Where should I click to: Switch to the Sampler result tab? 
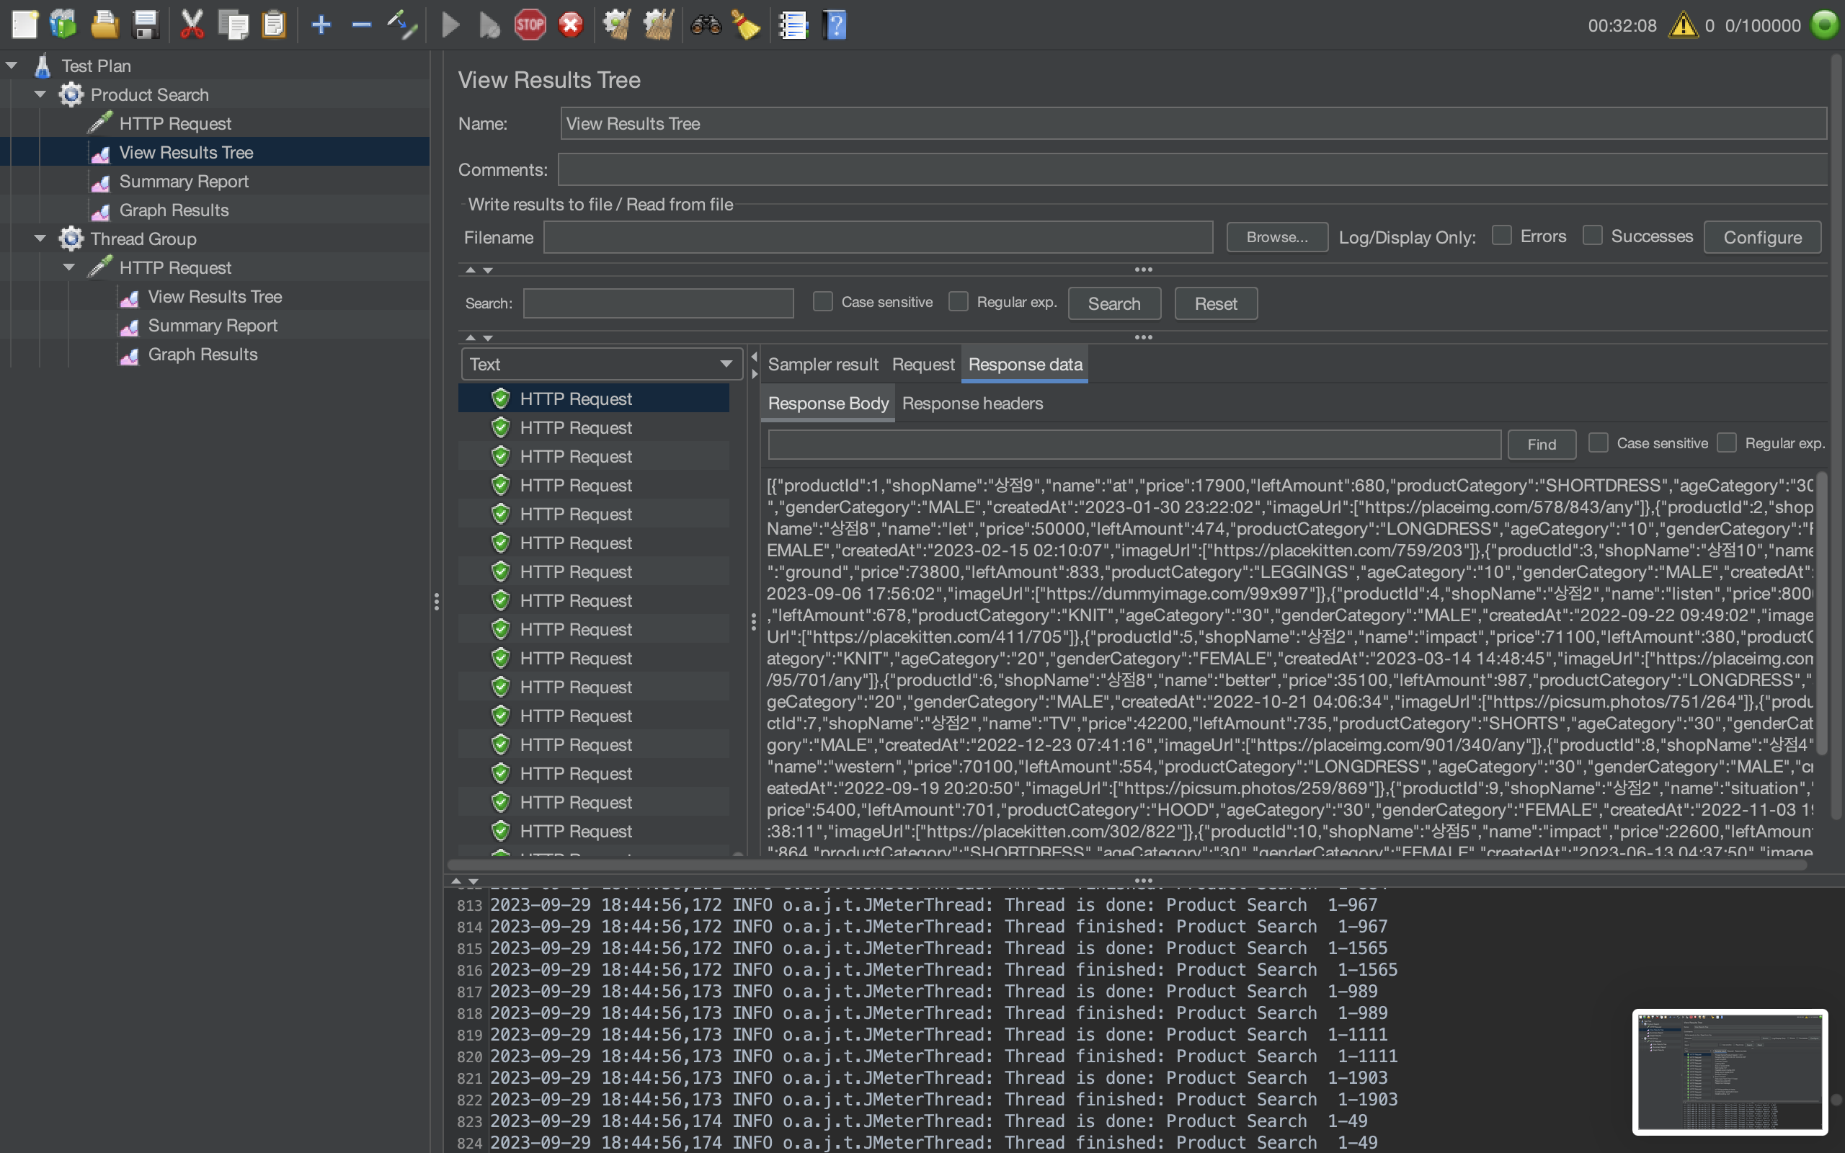[822, 365]
